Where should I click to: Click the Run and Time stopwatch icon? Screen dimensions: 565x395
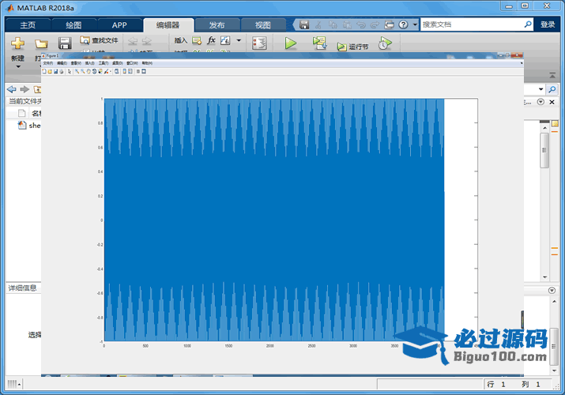tap(385, 43)
